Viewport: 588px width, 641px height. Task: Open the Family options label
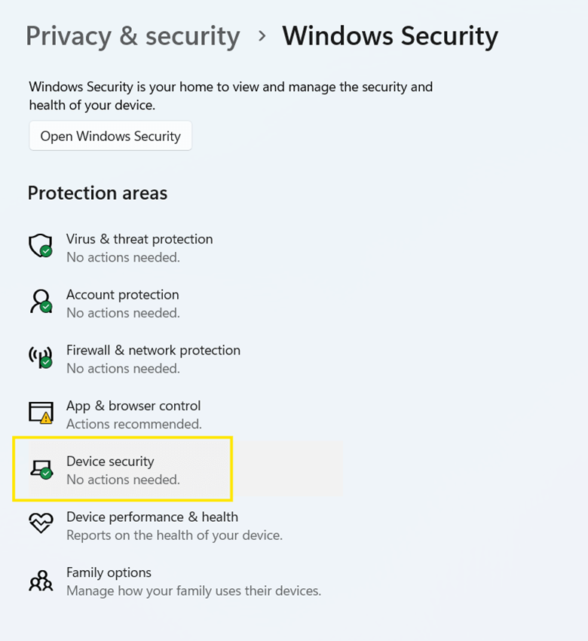coord(109,573)
